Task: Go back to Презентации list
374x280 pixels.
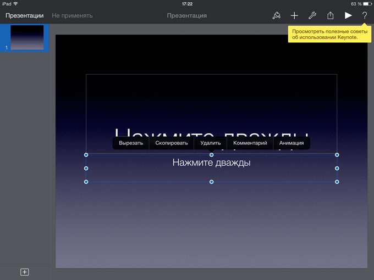Action: (24, 16)
